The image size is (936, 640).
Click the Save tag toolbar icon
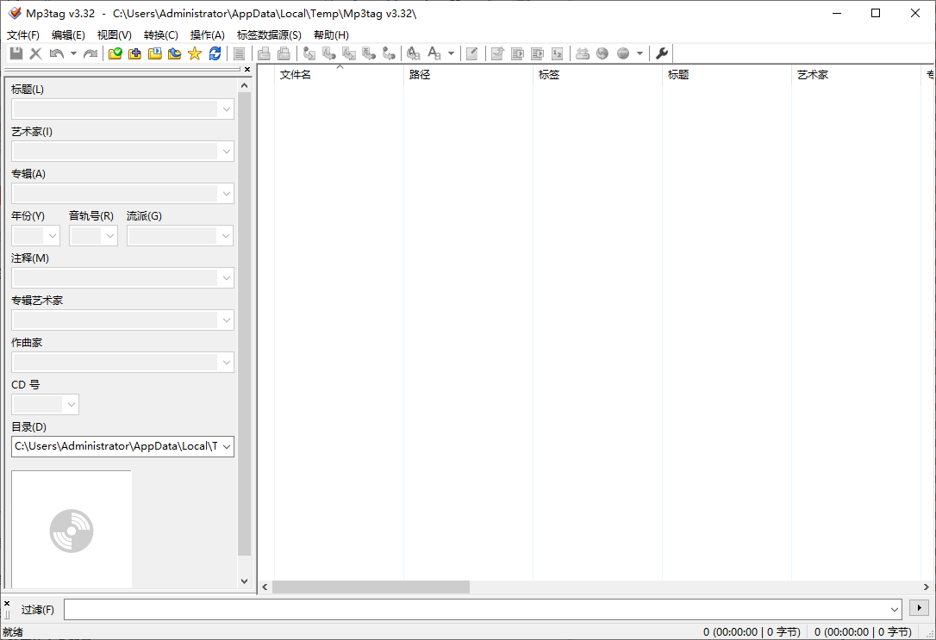click(x=16, y=53)
